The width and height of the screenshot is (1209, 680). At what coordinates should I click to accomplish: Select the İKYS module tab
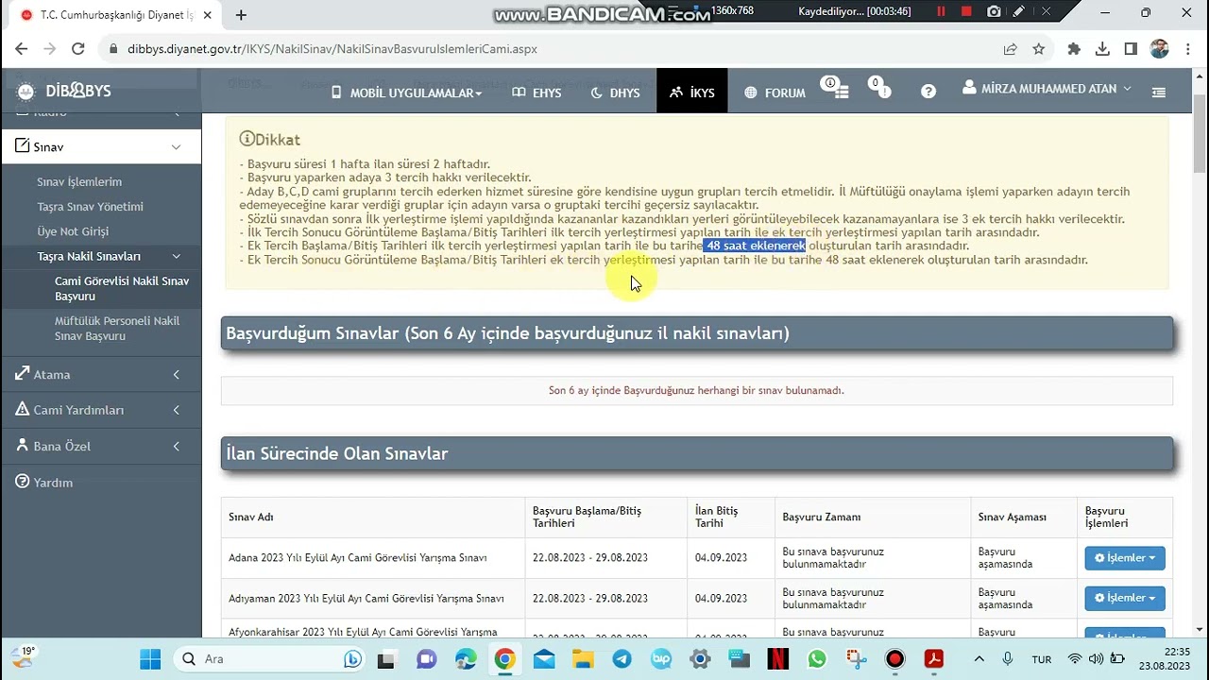[x=692, y=91]
